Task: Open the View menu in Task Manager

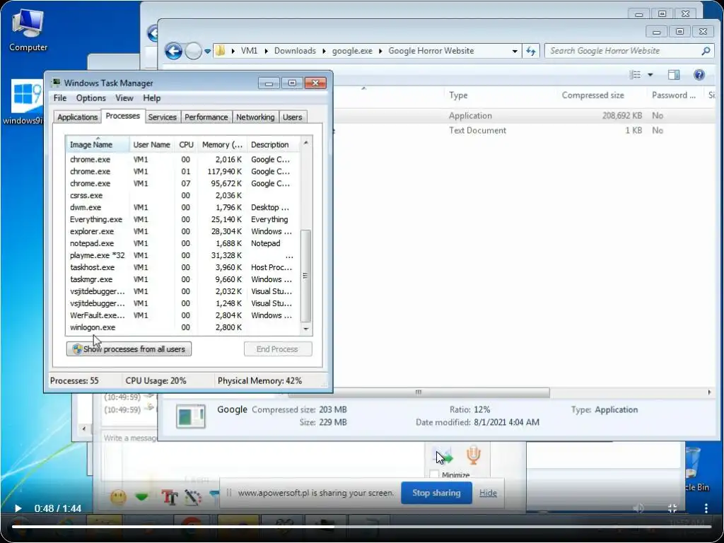Action: [124, 98]
